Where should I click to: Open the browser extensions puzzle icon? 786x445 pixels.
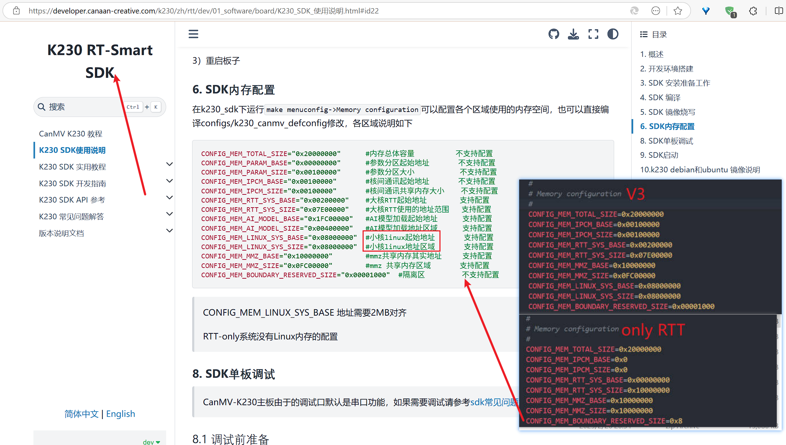pyautogui.click(x=753, y=11)
